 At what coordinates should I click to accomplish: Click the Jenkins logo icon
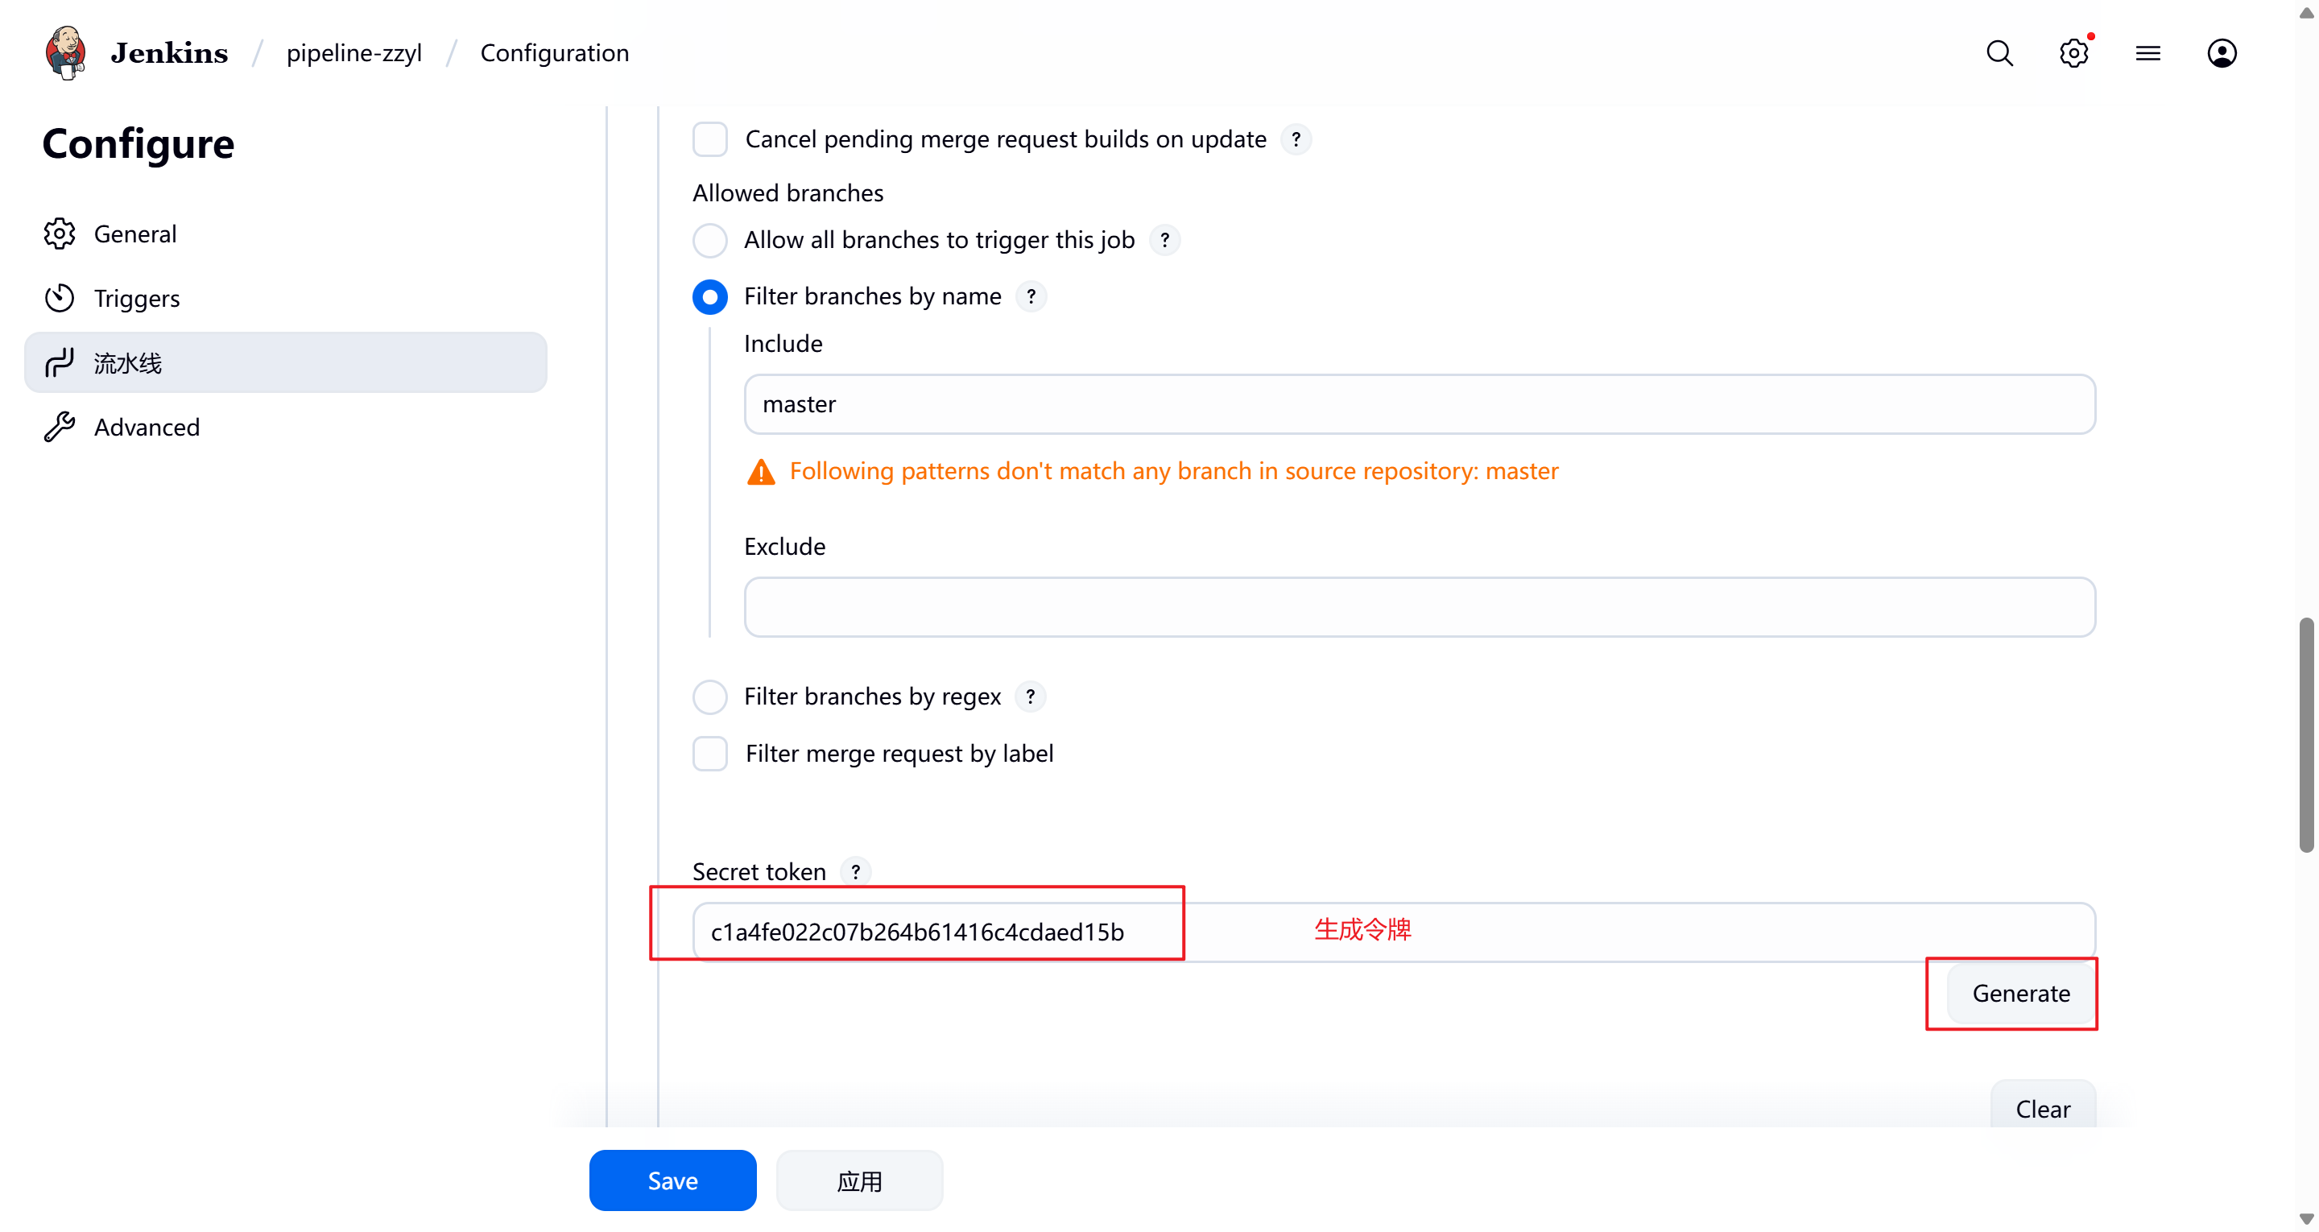pyautogui.click(x=66, y=52)
